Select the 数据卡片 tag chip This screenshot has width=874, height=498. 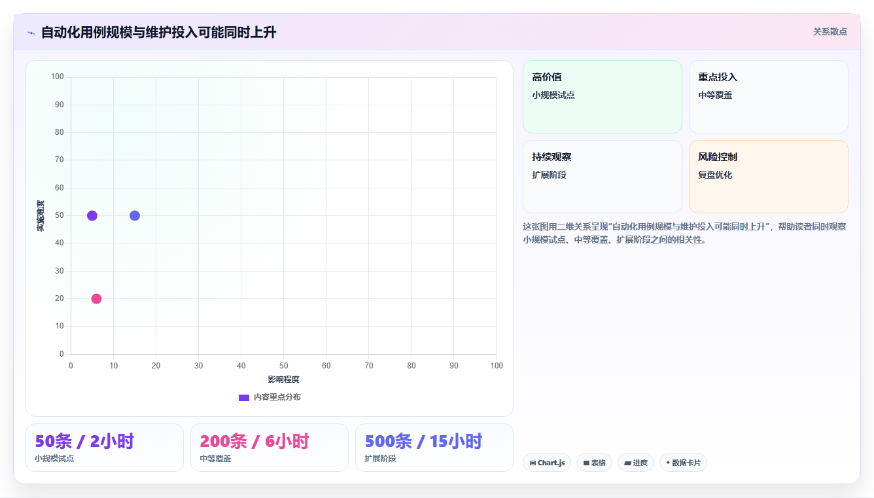click(x=683, y=463)
